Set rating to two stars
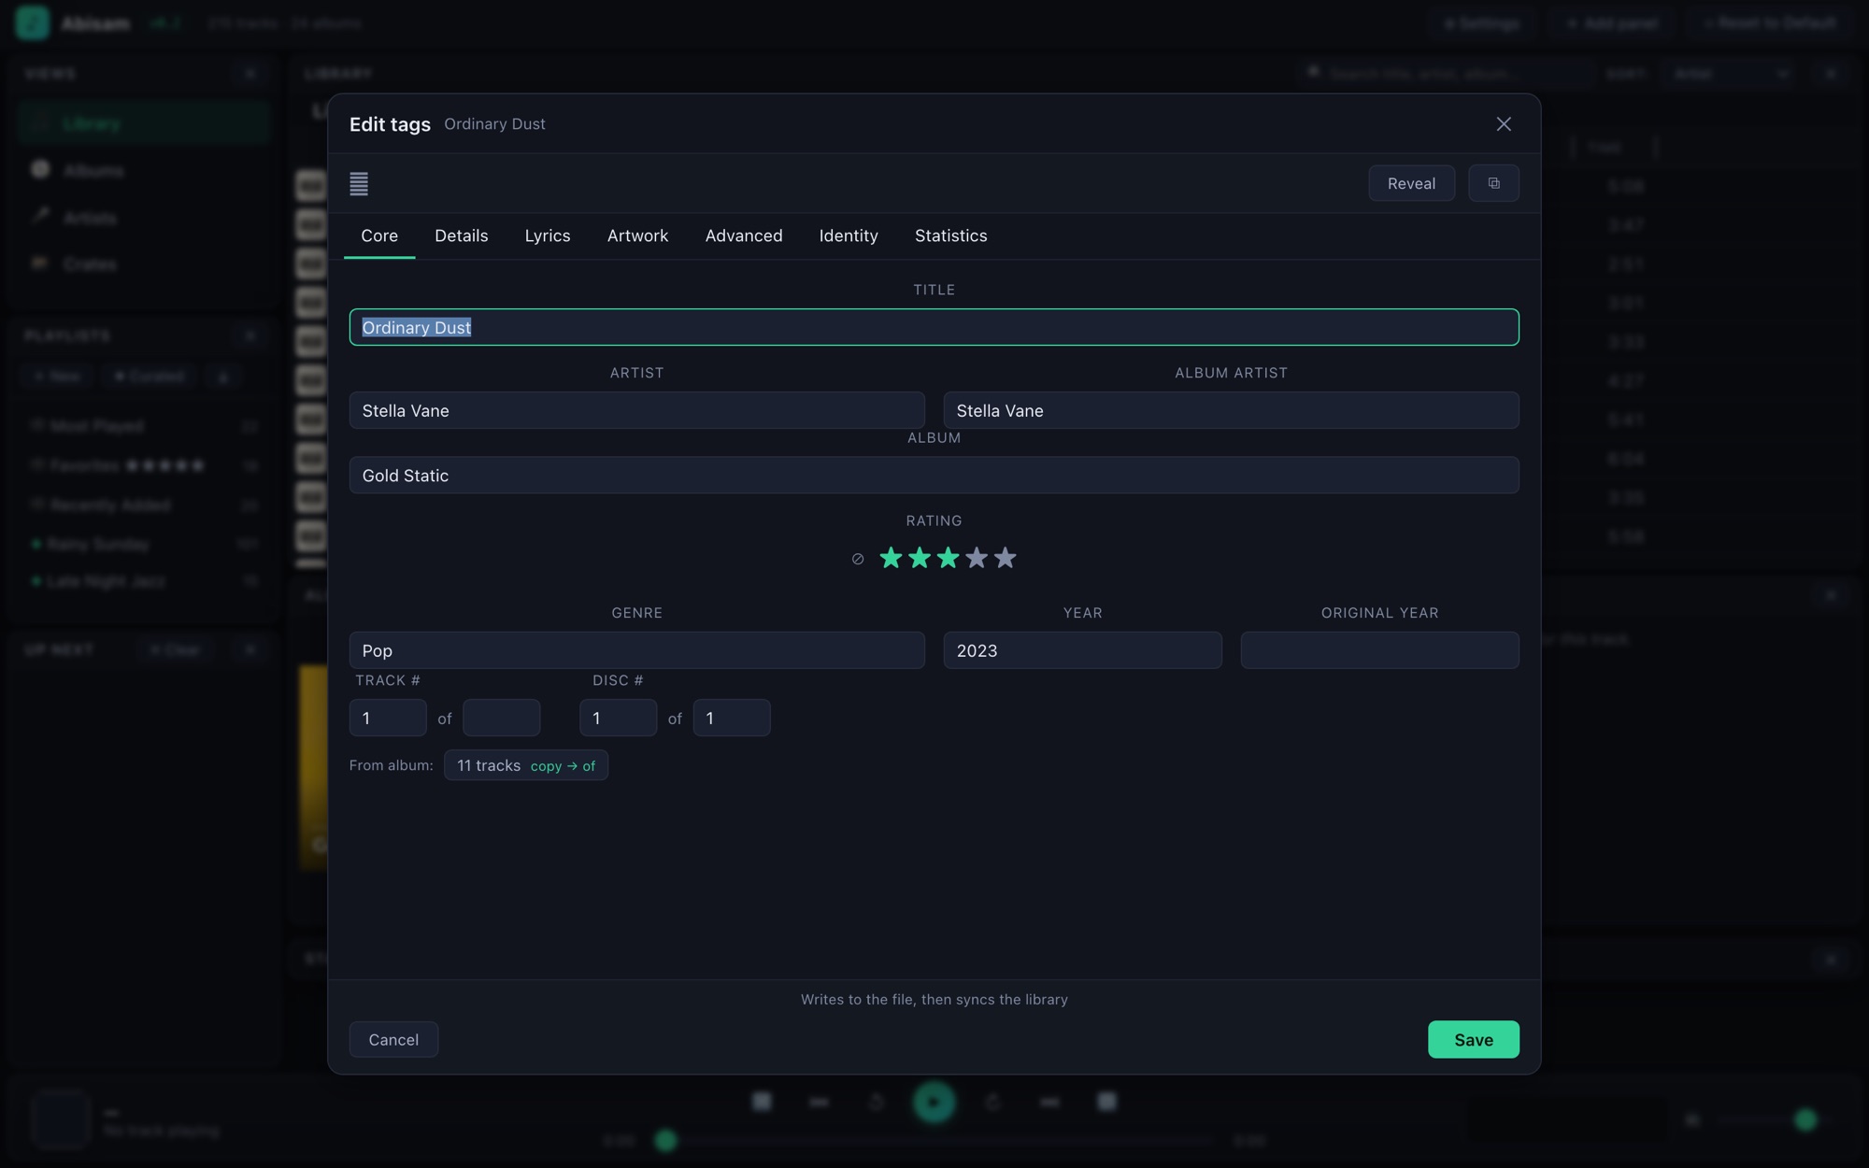 point(920,558)
